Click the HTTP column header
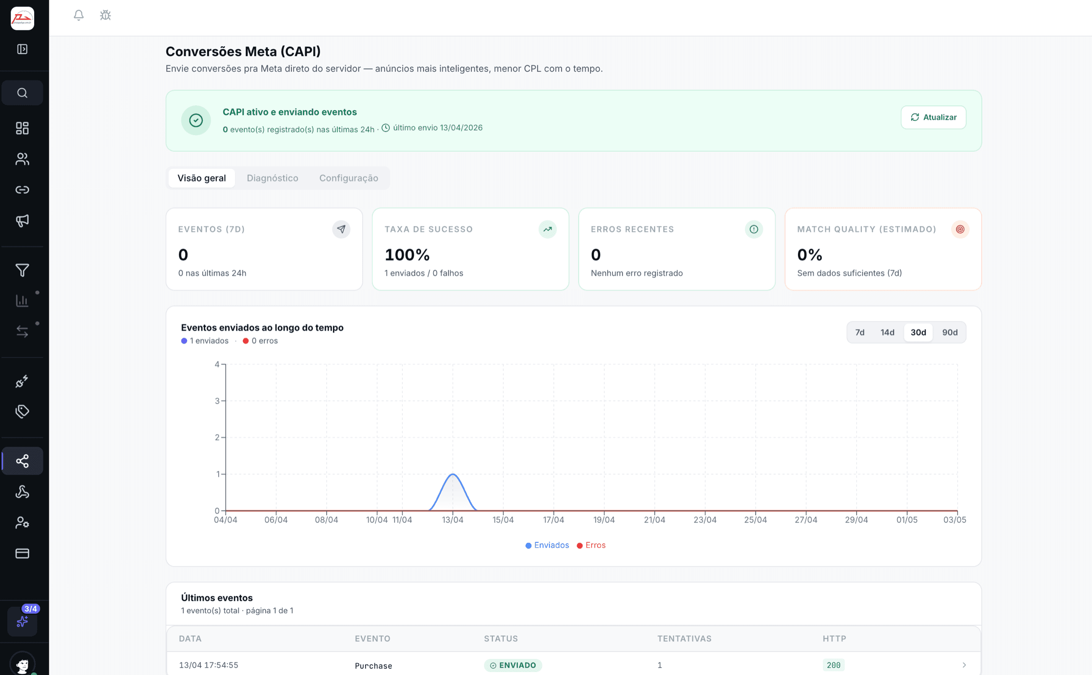Screen dimensions: 1092x675 coord(834,638)
